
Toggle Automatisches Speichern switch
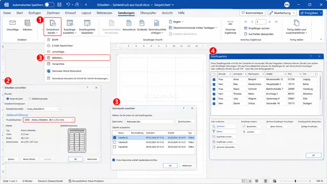pyautogui.click(x=49, y=4)
